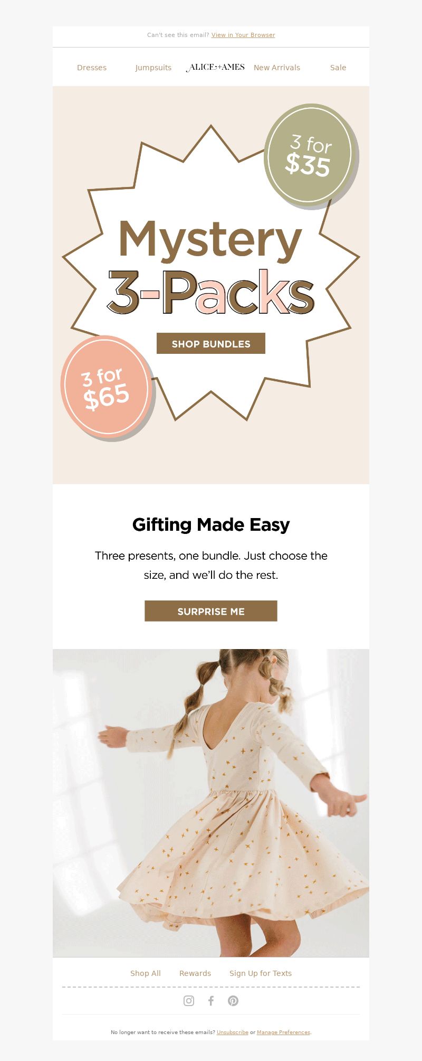The width and height of the screenshot is (422, 1061).
Task: Open the Instagram icon link
Action: click(x=189, y=1001)
